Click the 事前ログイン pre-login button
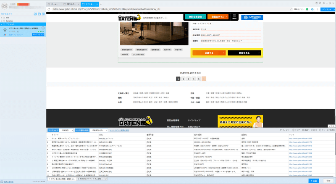Viewport: 336px width, 184px height. pos(299,9)
